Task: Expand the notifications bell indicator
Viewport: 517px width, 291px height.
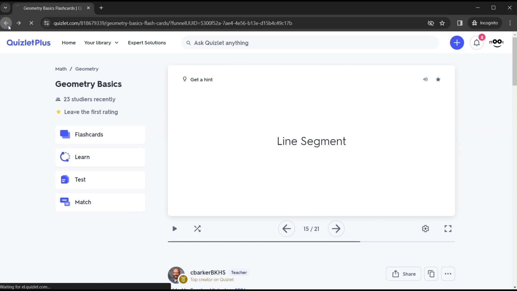Action: [x=477, y=43]
